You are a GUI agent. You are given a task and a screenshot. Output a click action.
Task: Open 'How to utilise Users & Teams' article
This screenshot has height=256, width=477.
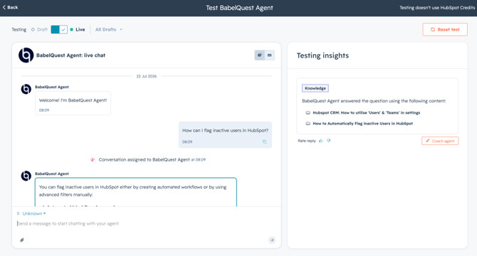coord(366,112)
